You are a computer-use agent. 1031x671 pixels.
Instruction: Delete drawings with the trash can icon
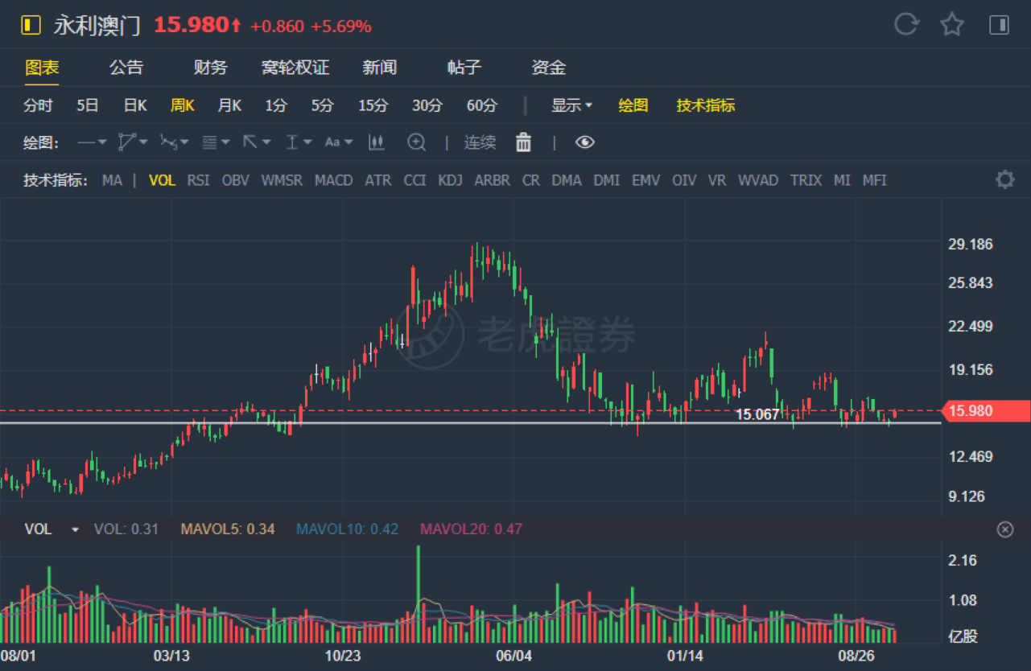[x=523, y=142]
